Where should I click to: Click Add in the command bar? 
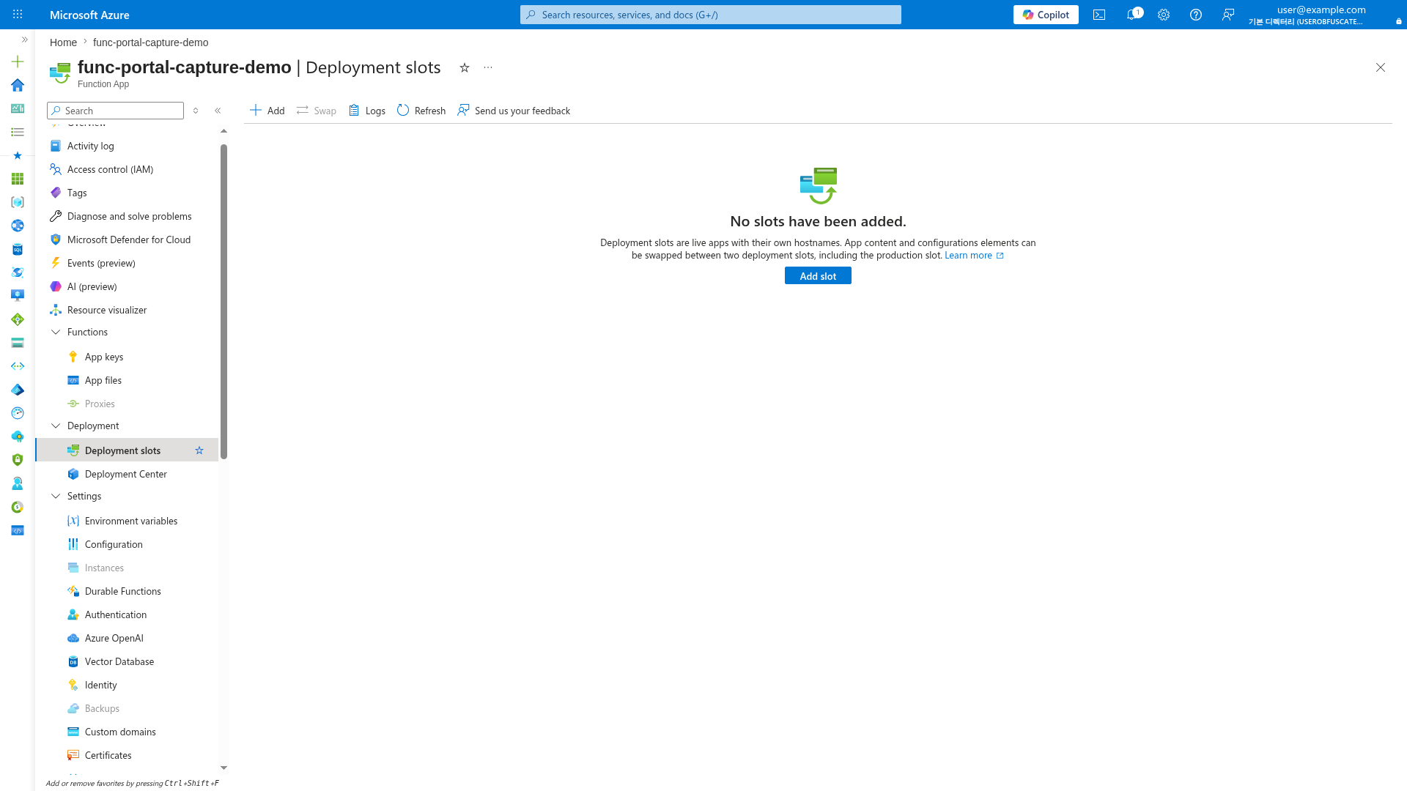click(267, 111)
